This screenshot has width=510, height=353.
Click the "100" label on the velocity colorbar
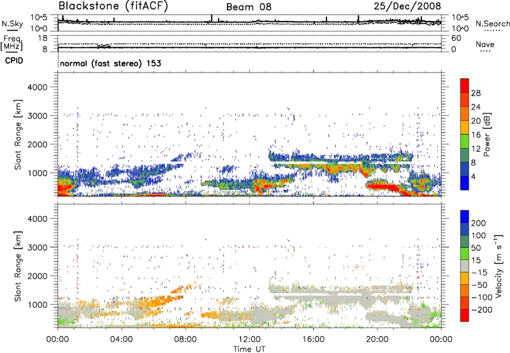(479, 236)
